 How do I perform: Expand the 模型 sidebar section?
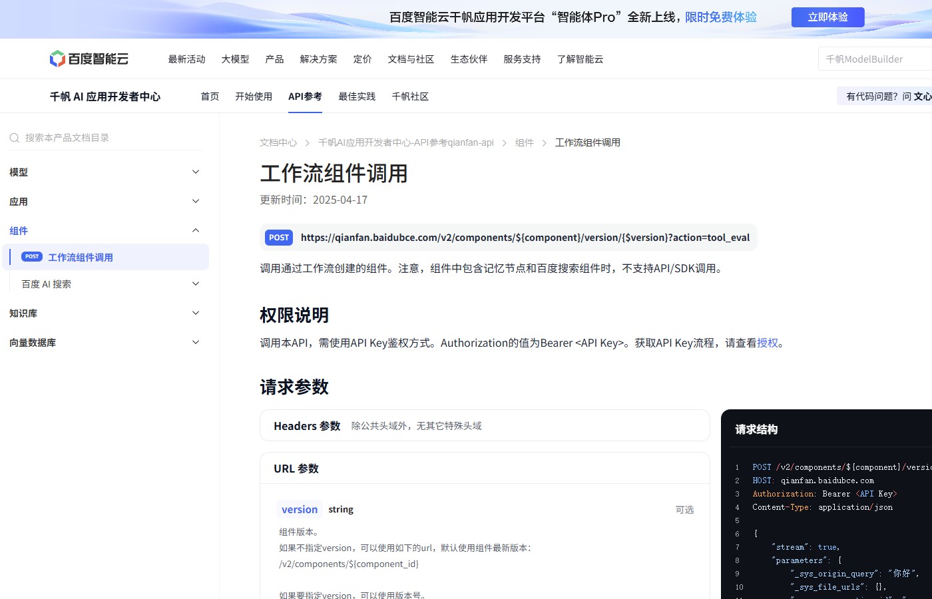196,172
